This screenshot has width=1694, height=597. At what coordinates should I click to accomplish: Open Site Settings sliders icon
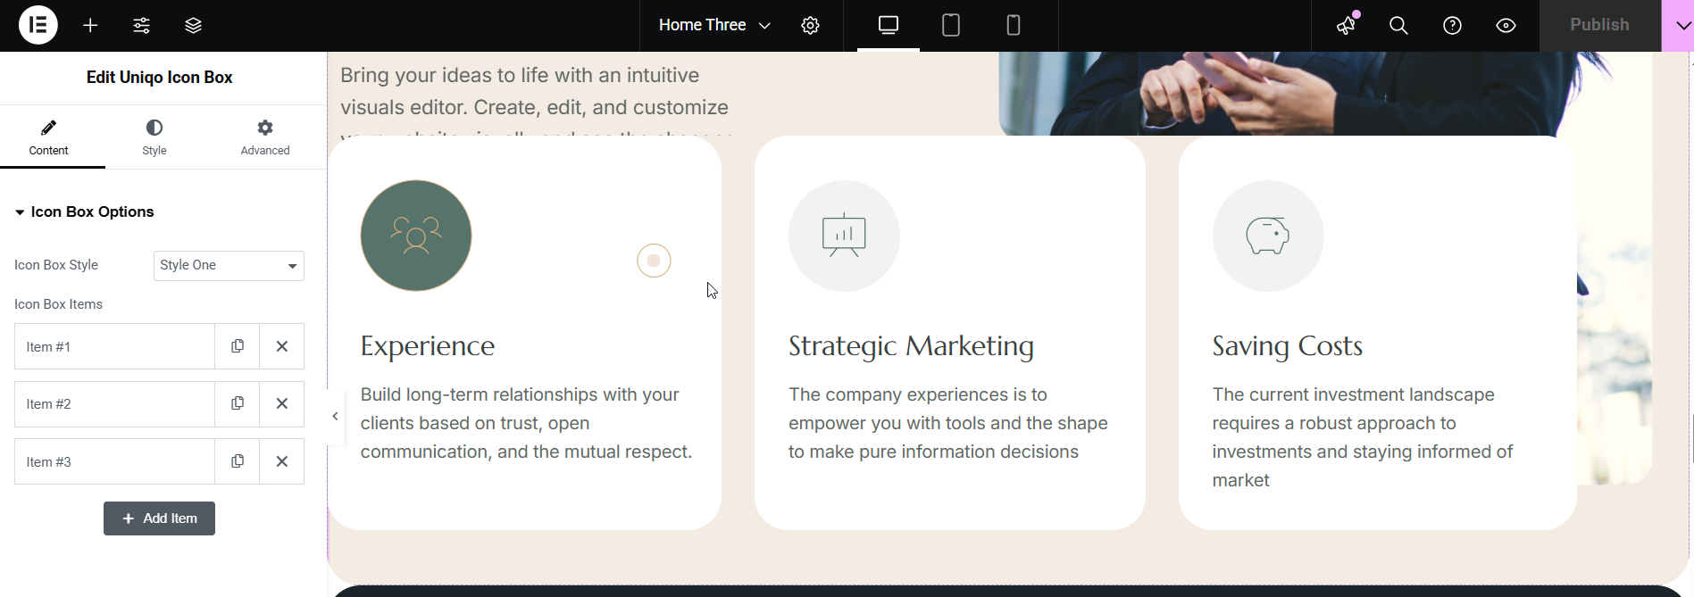(141, 26)
